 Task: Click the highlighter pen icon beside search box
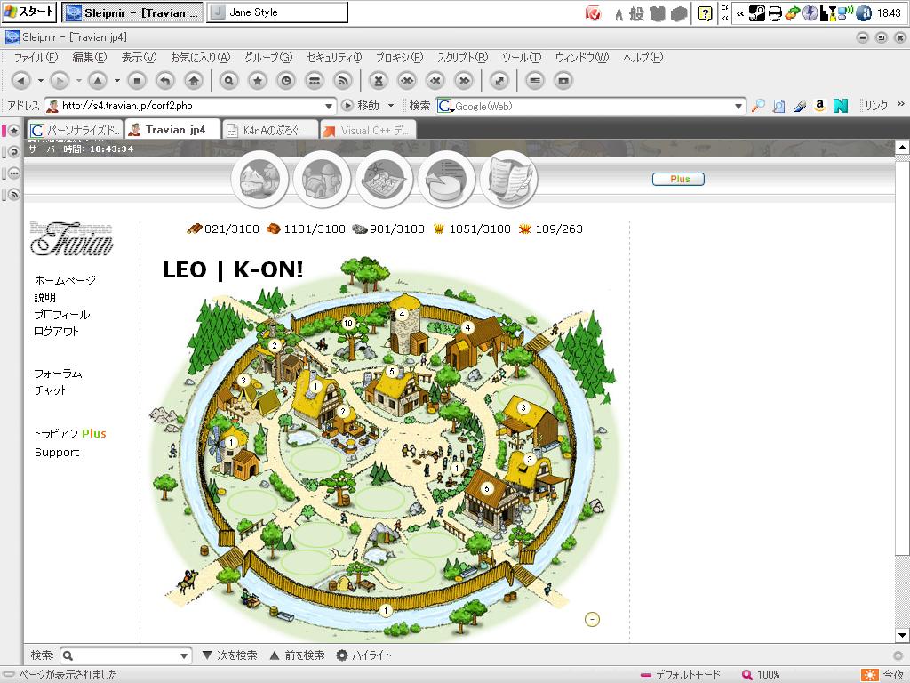tap(800, 106)
